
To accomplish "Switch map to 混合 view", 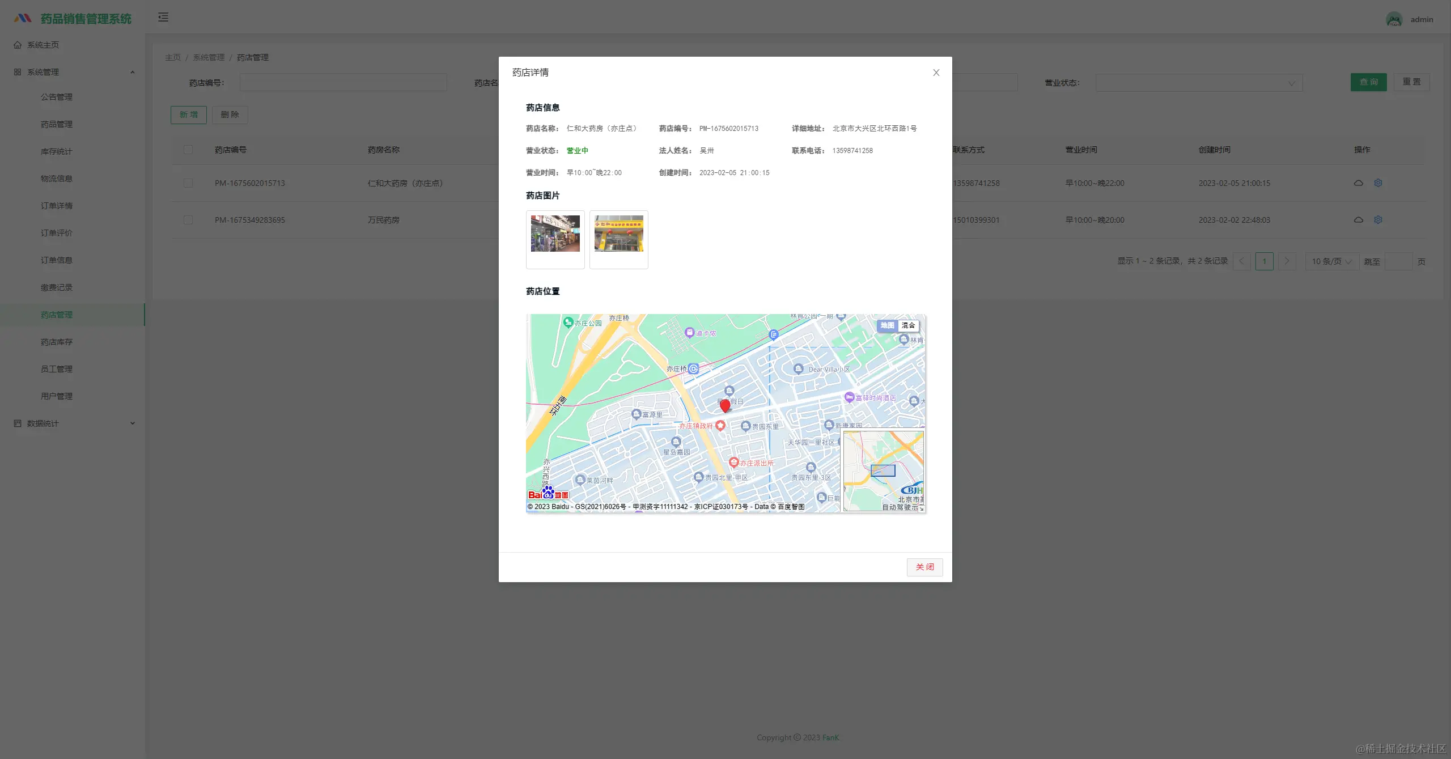I will tap(908, 325).
